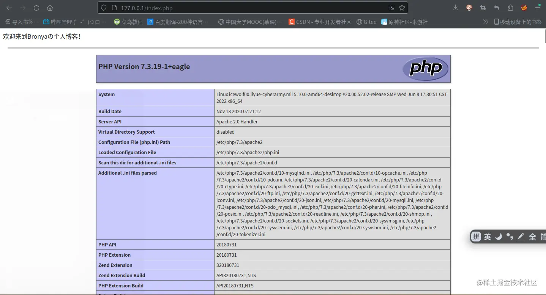Click the anime avatar extension icon

tap(469, 8)
